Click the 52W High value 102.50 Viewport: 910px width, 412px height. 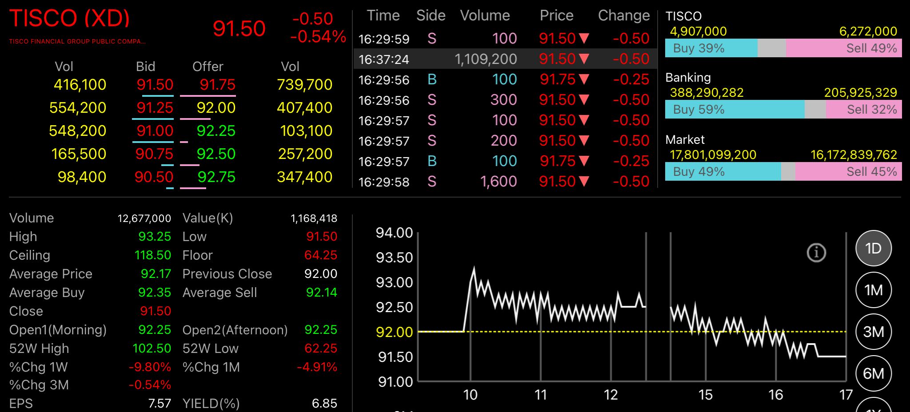coord(152,349)
